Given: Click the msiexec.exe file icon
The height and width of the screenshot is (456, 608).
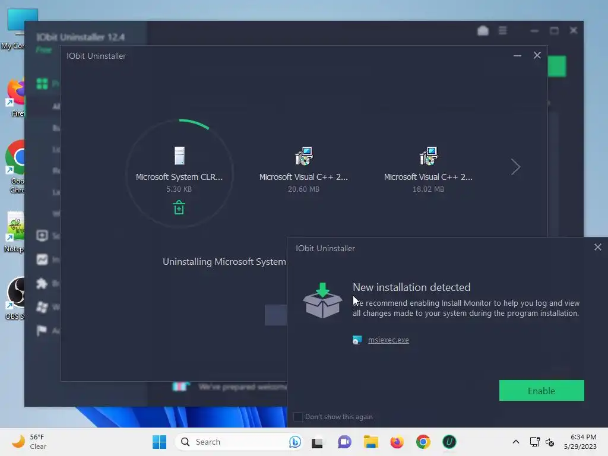Looking at the screenshot, I should [x=357, y=340].
